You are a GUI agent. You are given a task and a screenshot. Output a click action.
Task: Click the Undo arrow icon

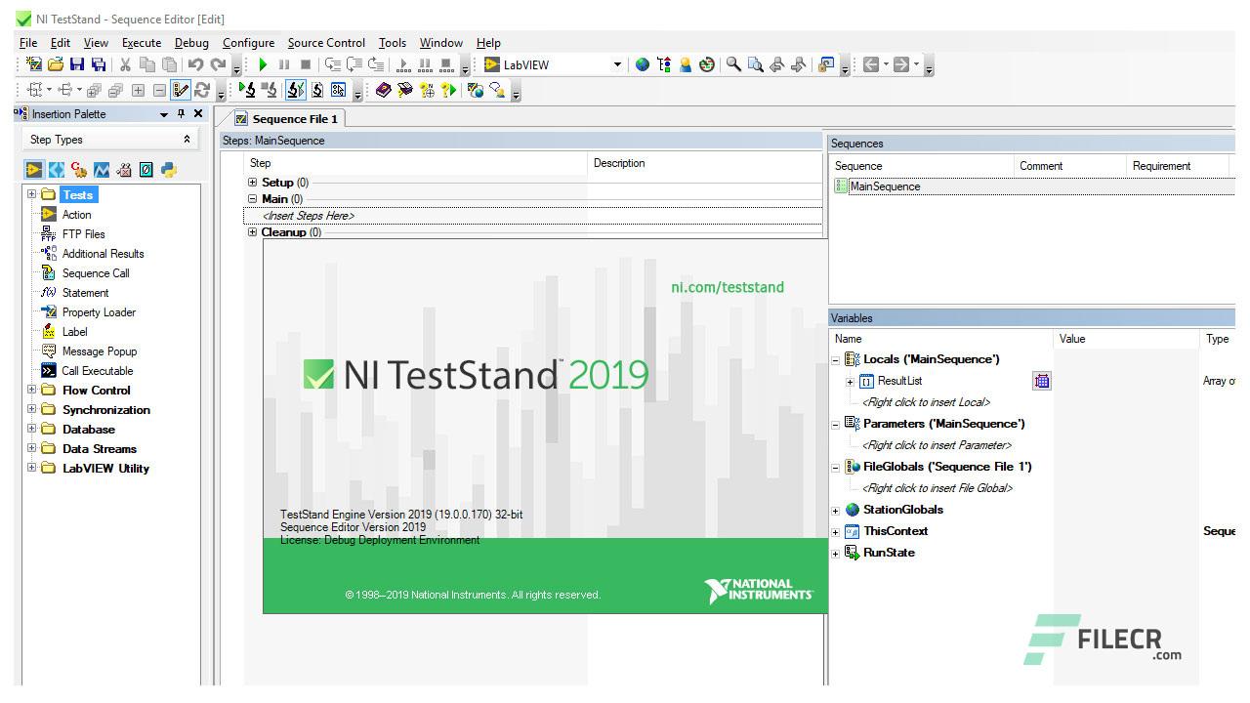pyautogui.click(x=195, y=64)
